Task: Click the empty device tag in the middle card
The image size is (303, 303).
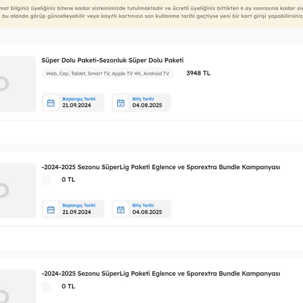Action: click(x=46, y=180)
